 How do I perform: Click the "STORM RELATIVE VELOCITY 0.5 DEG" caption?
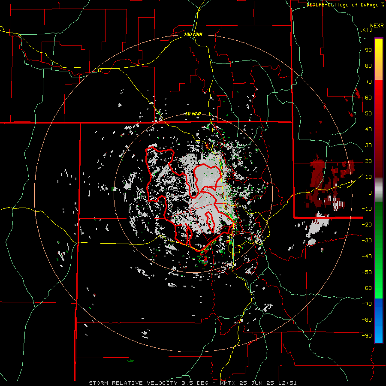click(x=148, y=383)
